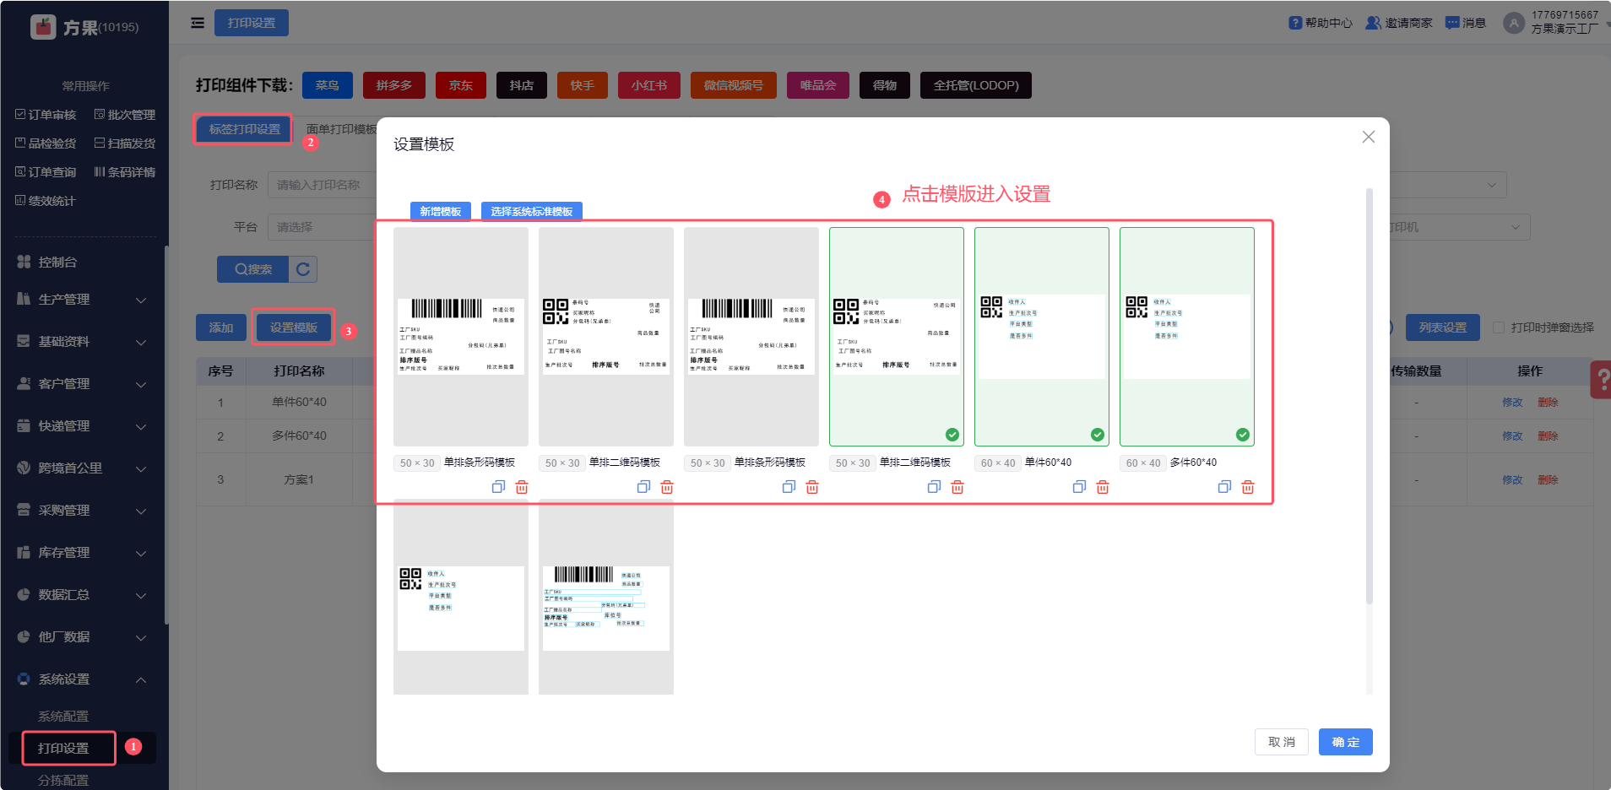Delete the unchecked 单排二维码模板 template

[x=667, y=487]
